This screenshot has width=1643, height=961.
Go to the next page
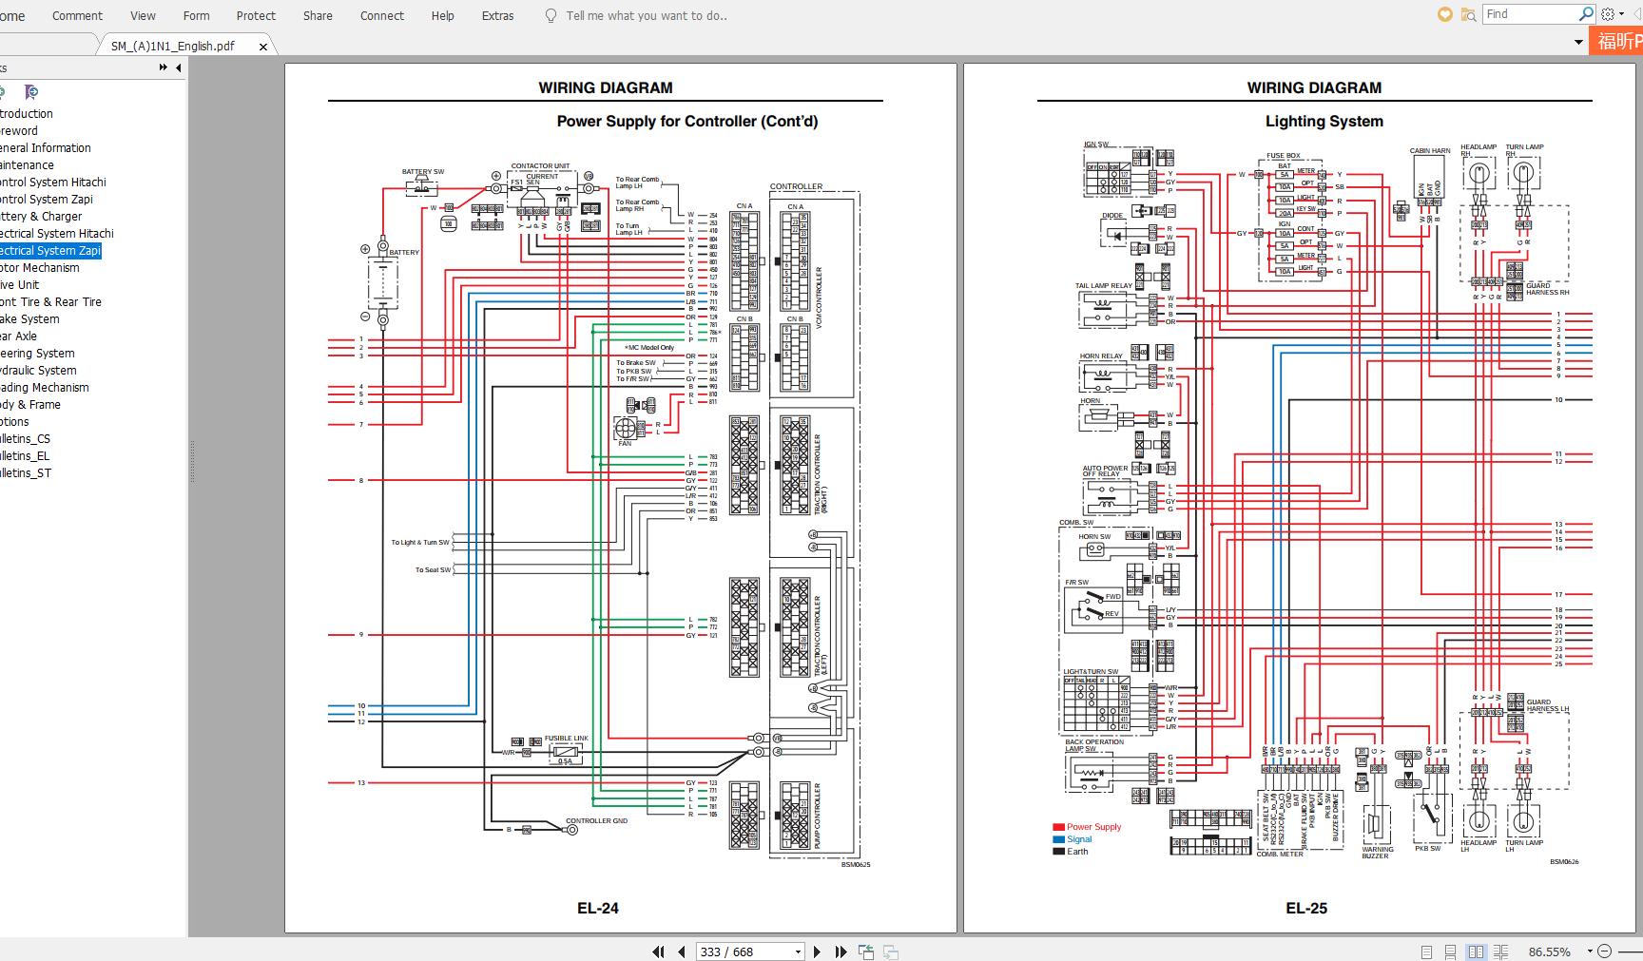(817, 951)
